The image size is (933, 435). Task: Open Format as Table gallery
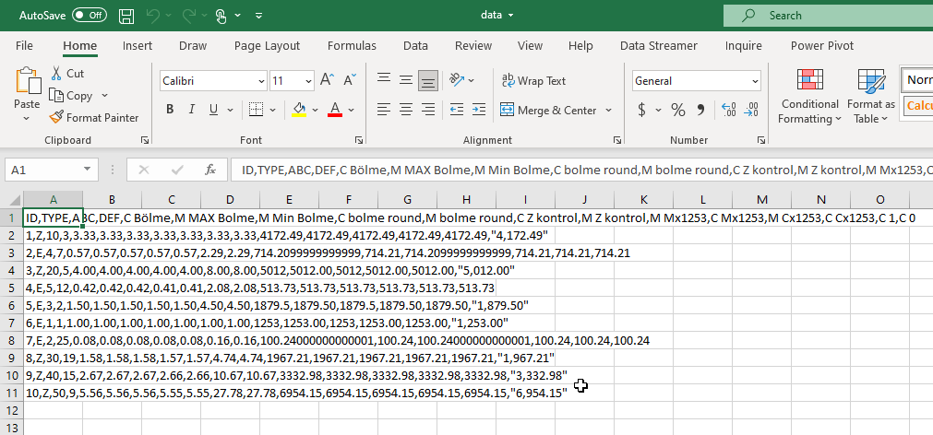(x=870, y=96)
